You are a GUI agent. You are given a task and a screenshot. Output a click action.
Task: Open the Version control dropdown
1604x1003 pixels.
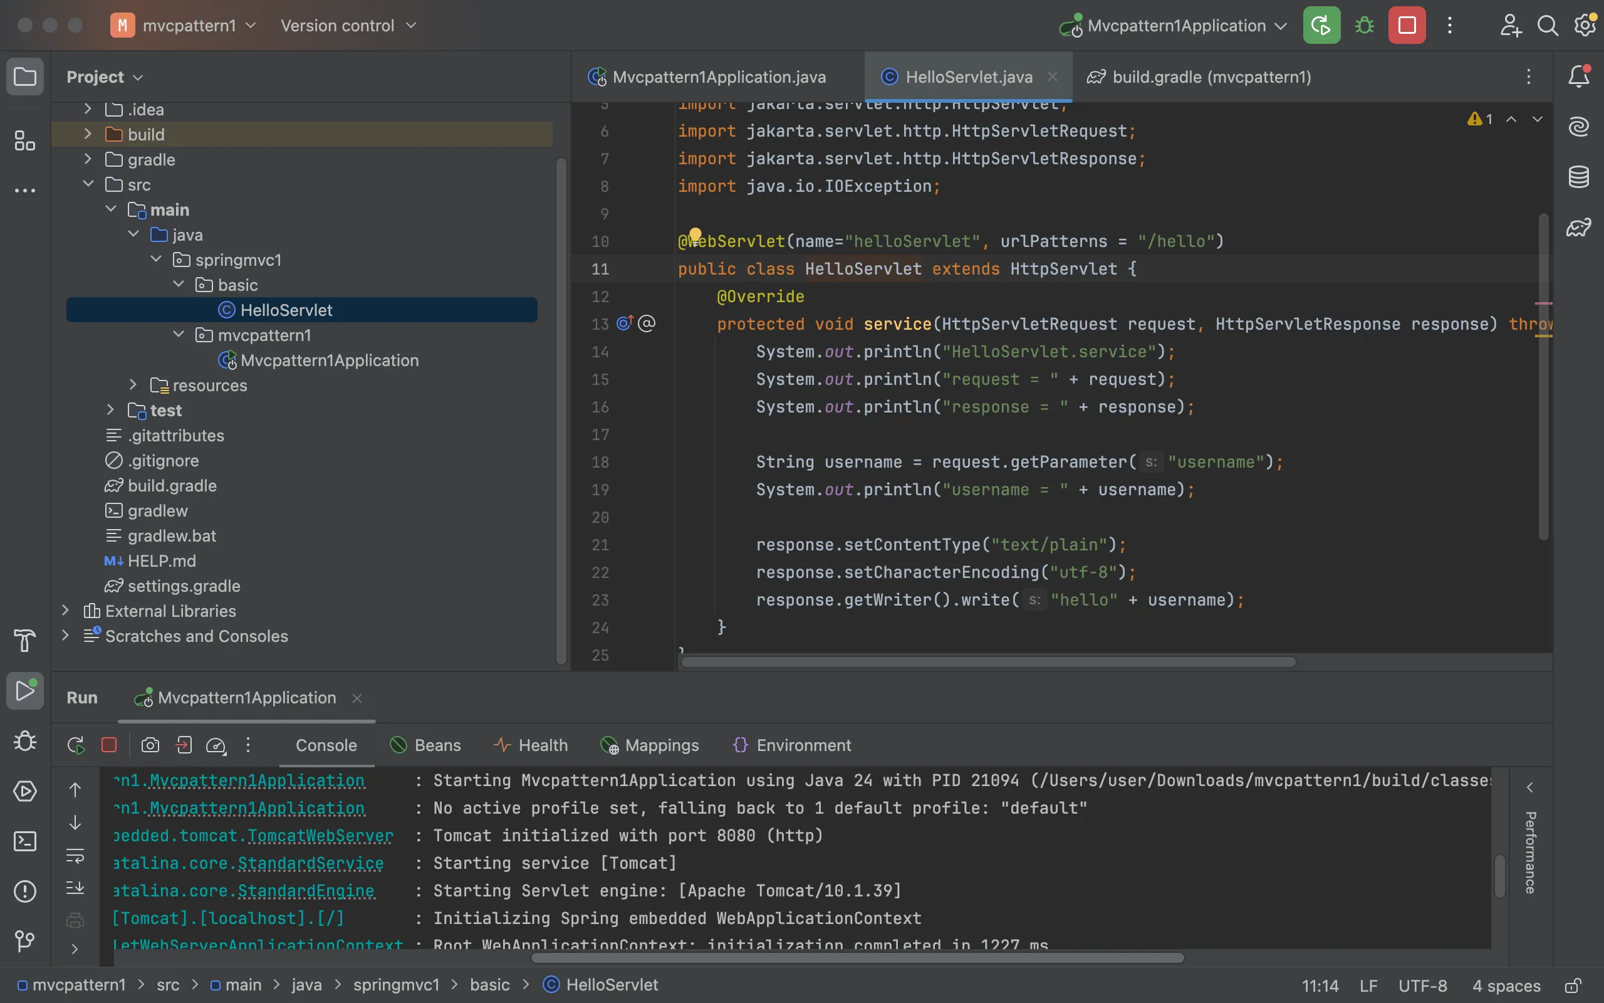click(x=348, y=26)
